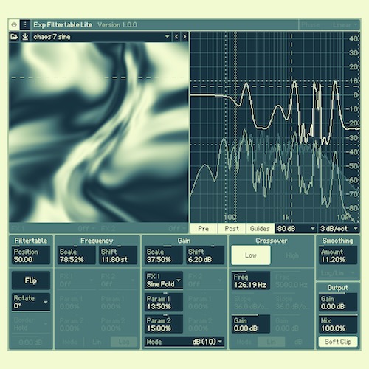Toggle the Guides display button
Image resolution: width=369 pixels, height=369 pixels.
(260, 229)
